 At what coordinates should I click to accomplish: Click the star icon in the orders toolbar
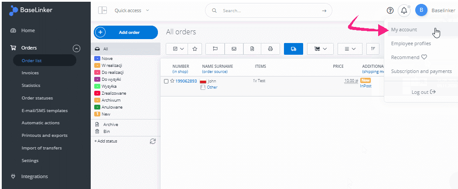point(195,49)
